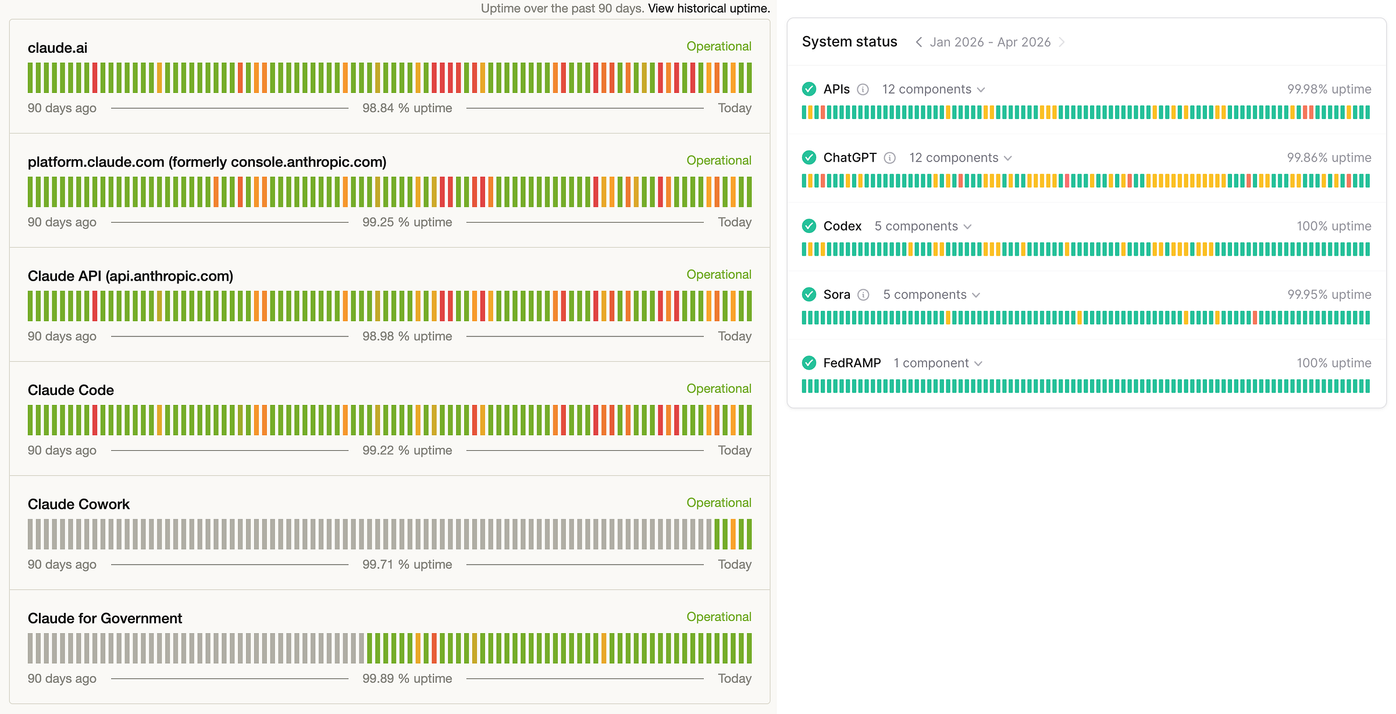This screenshot has height=714, width=1396.
Task: Click the green check icon for APIs
Action: (809, 89)
